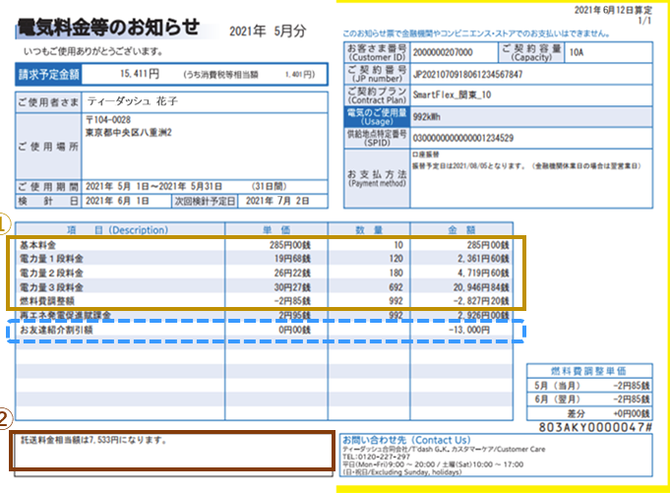Click the consumption tax amount 1,401円
670x493 pixels.
coord(300,75)
